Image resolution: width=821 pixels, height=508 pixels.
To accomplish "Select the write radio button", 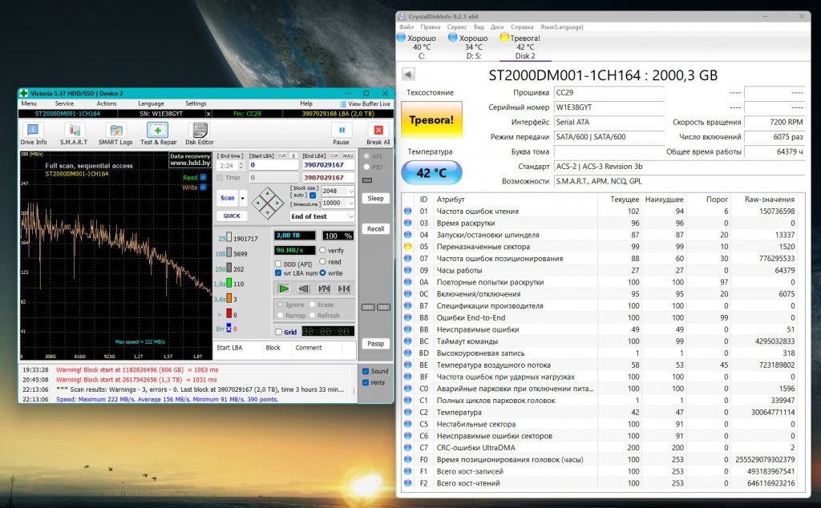I will point(322,272).
